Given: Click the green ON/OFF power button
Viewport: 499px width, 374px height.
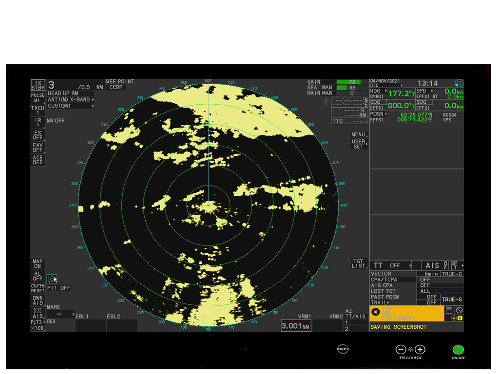Looking at the screenshot, I should click(458, 350).
